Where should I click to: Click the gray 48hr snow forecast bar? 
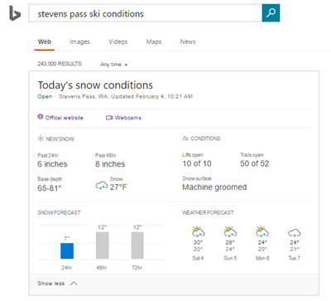[x=103, y=245]
